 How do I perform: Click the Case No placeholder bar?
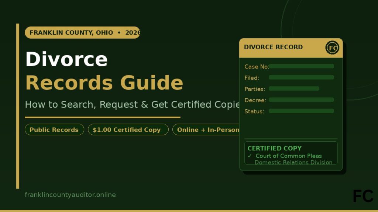[x=301, y=66]
